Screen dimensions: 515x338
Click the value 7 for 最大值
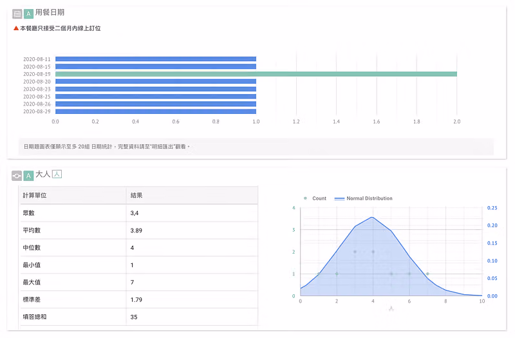pos(132,283)
